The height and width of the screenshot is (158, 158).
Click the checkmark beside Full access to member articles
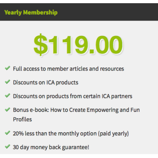click(x=8, y=68)
